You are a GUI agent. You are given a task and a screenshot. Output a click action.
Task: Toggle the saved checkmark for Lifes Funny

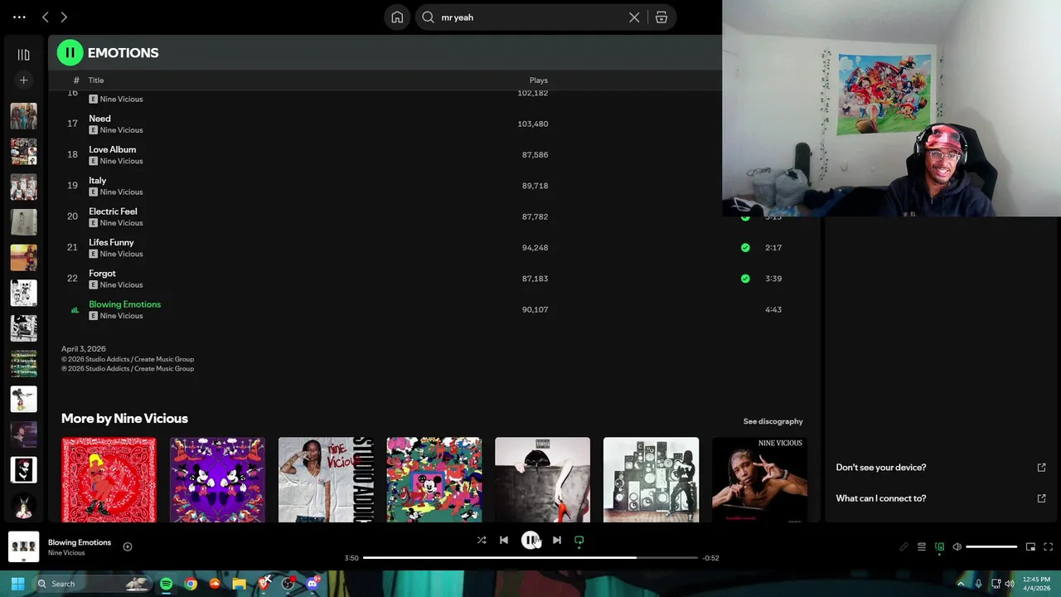coord(745,247)
